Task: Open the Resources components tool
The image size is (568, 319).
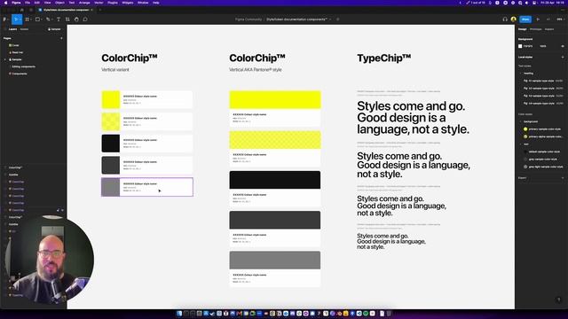Action: click(67, 19)
